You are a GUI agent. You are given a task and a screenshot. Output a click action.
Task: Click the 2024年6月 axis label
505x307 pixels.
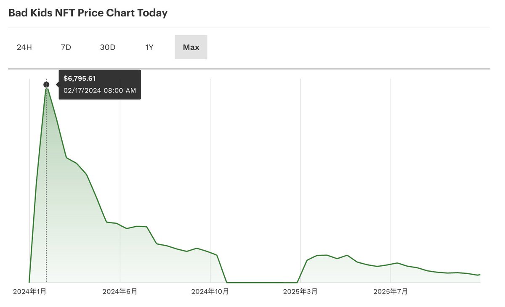[x=120, y=291]
